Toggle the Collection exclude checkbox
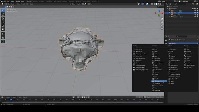The height and width of the screenshot is (112, 199). [x=193, y=9]
